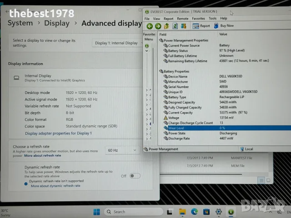Open the Favorites menu
The height and width of the screenshot is (218, 291).
pyautogui.click(x=198, y=18)
